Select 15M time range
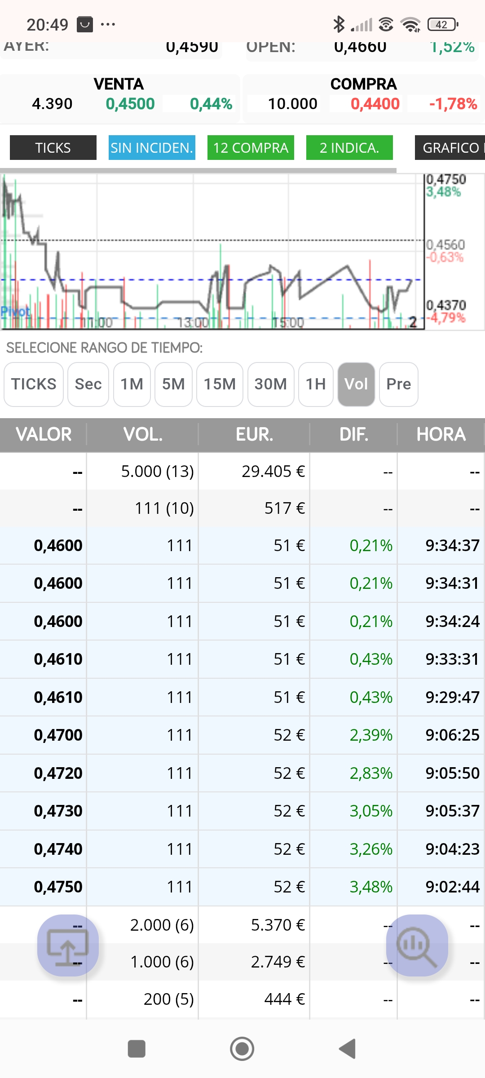This screenshot has width=485, height=1078. pyautogui.click(x=220, y=384)
